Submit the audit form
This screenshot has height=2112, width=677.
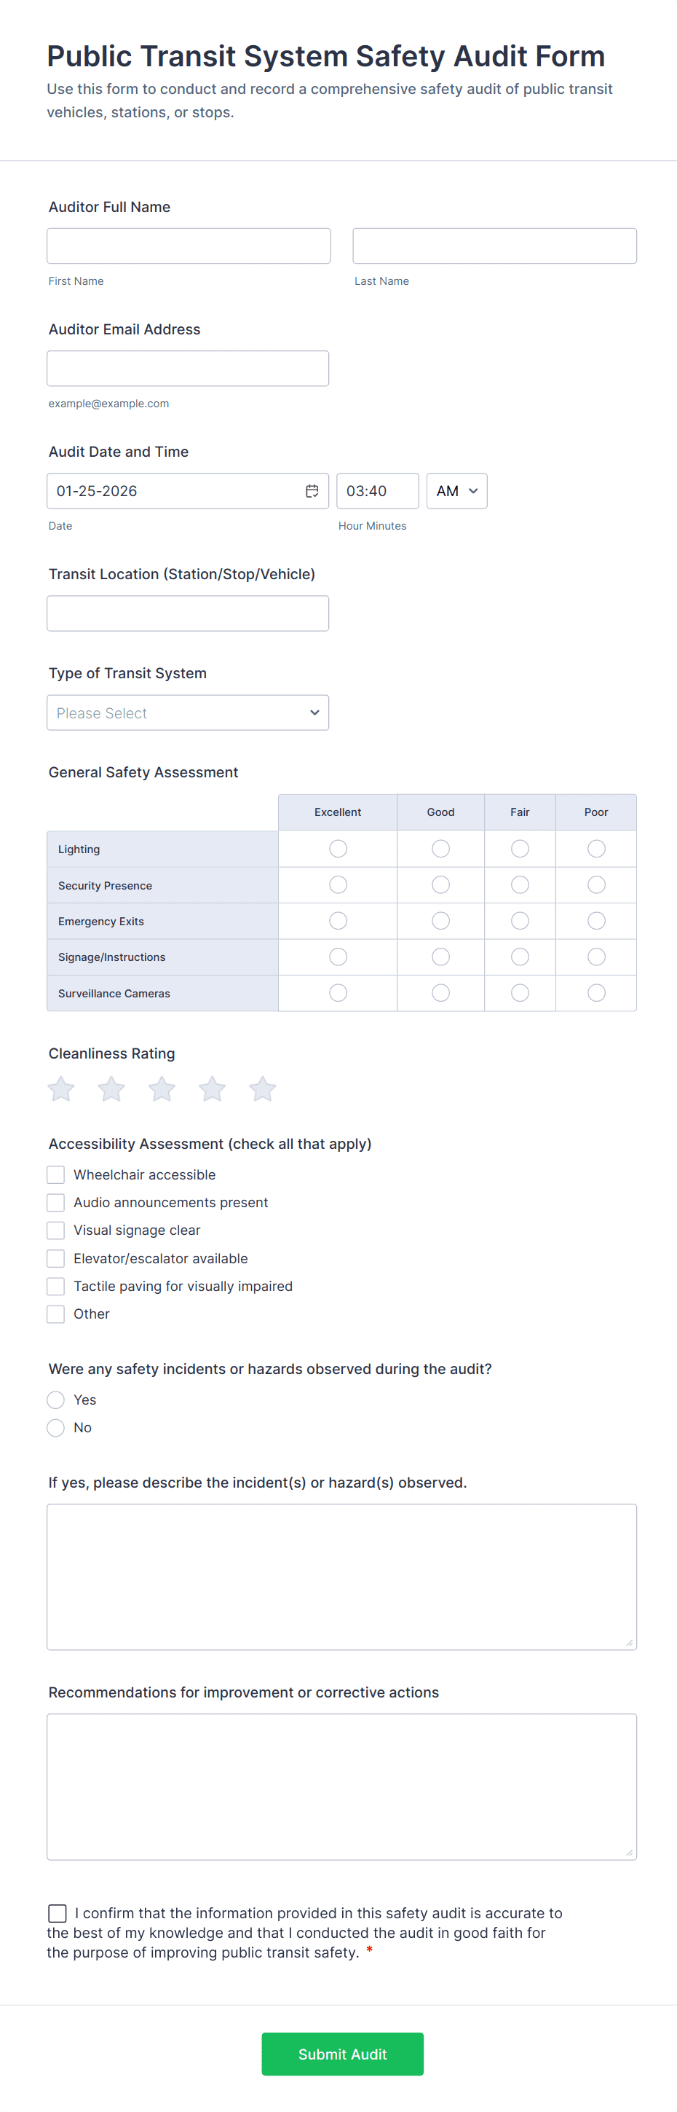click(342, 2054)
